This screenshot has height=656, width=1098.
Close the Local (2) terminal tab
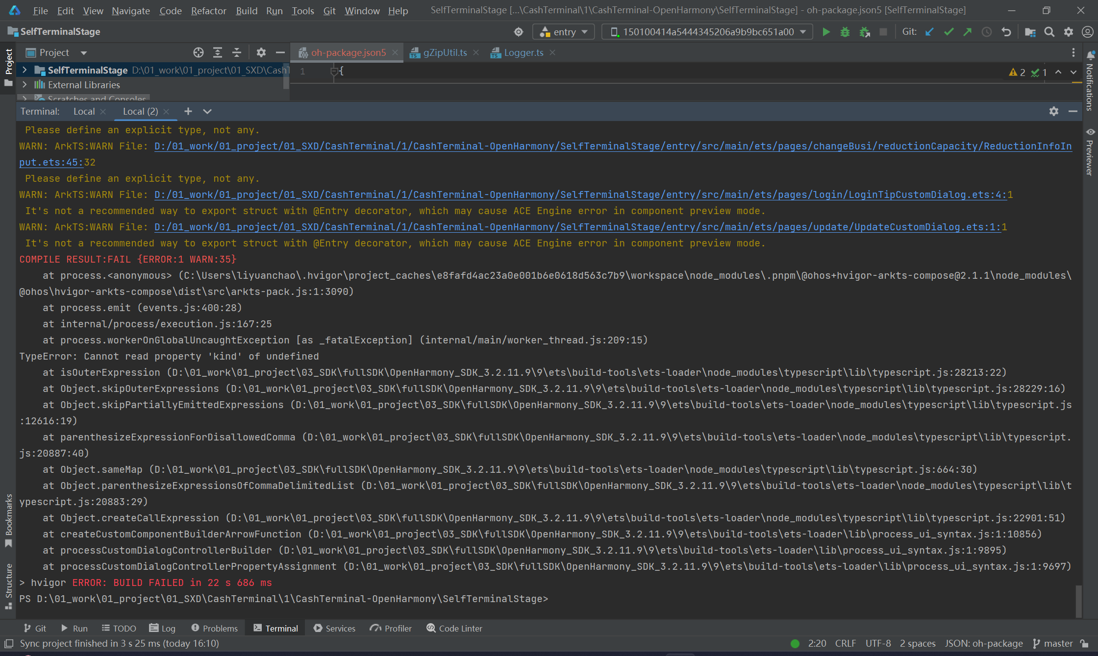coord(166,111)
